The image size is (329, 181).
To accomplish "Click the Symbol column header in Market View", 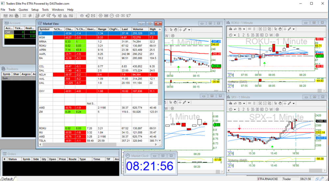I will click(44, 29).
